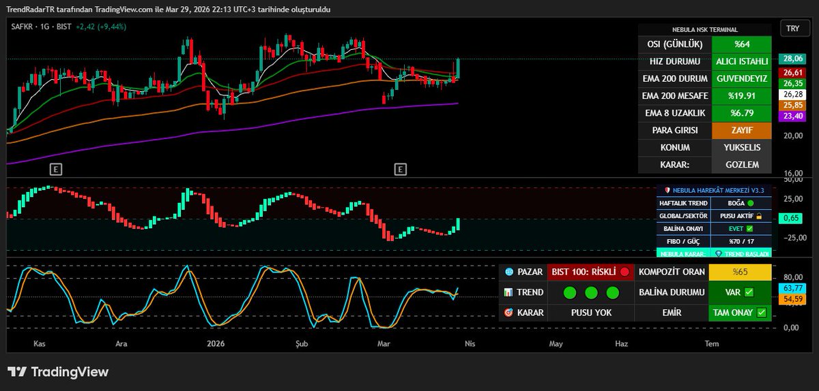Click the red circle after BIST 100: RİSKLİ
This screenshot has width=819, height=391.
[x=624, y=272]
